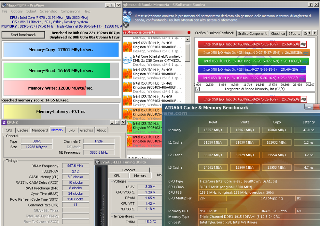This screenshot has width=320, height=226.
Task: Click the magenta 25.455GB/s result bar
Action: point(252,78)
